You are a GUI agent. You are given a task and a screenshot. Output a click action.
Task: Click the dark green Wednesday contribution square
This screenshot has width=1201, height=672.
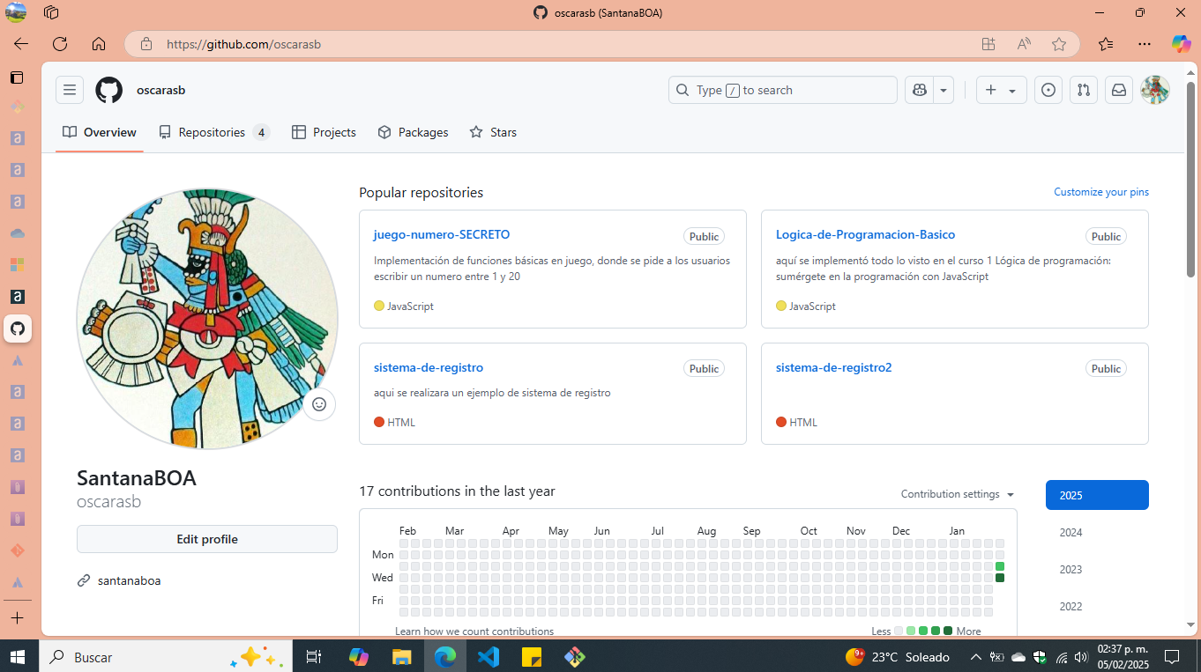point(1000,578)
